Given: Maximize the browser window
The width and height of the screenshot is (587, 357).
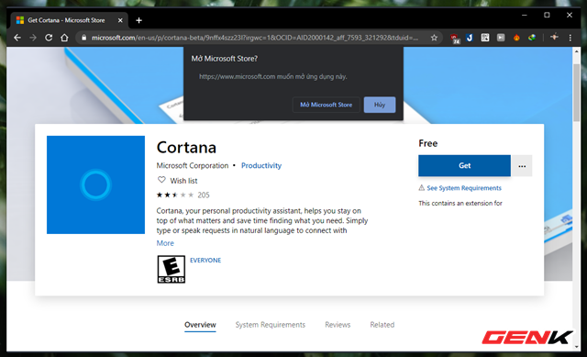Looking at the screenshot, I should [x=547, y=15].
